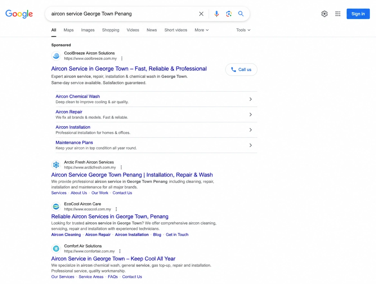
Task: Expand Aircon Chemical Wash chevron
Action: (250, 99)
